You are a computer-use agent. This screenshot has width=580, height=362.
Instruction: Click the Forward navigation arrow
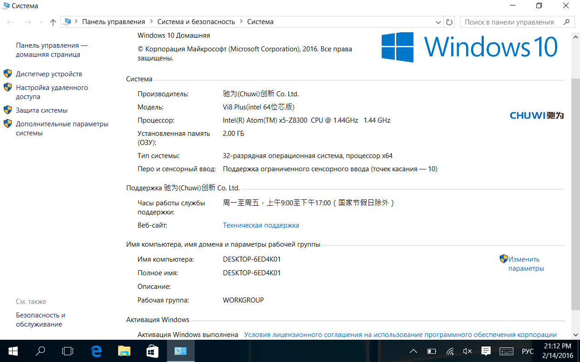pos(28,22)
